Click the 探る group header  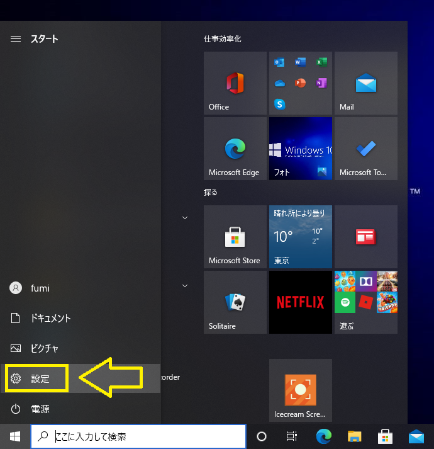point(210,192)
